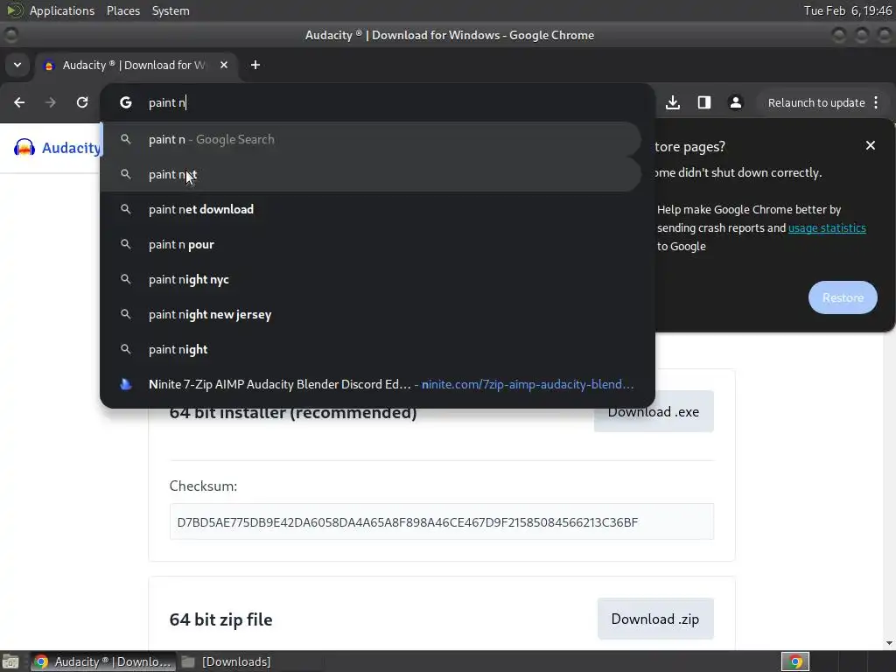Go back with the browser back arrow
This screenshot has height=672, width=896.
(x=19, y=102)
